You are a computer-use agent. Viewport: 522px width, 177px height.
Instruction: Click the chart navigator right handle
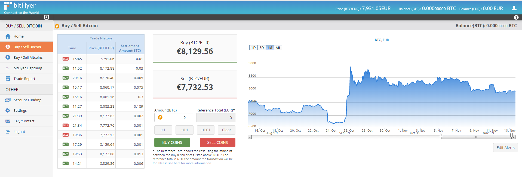(511, 135)
